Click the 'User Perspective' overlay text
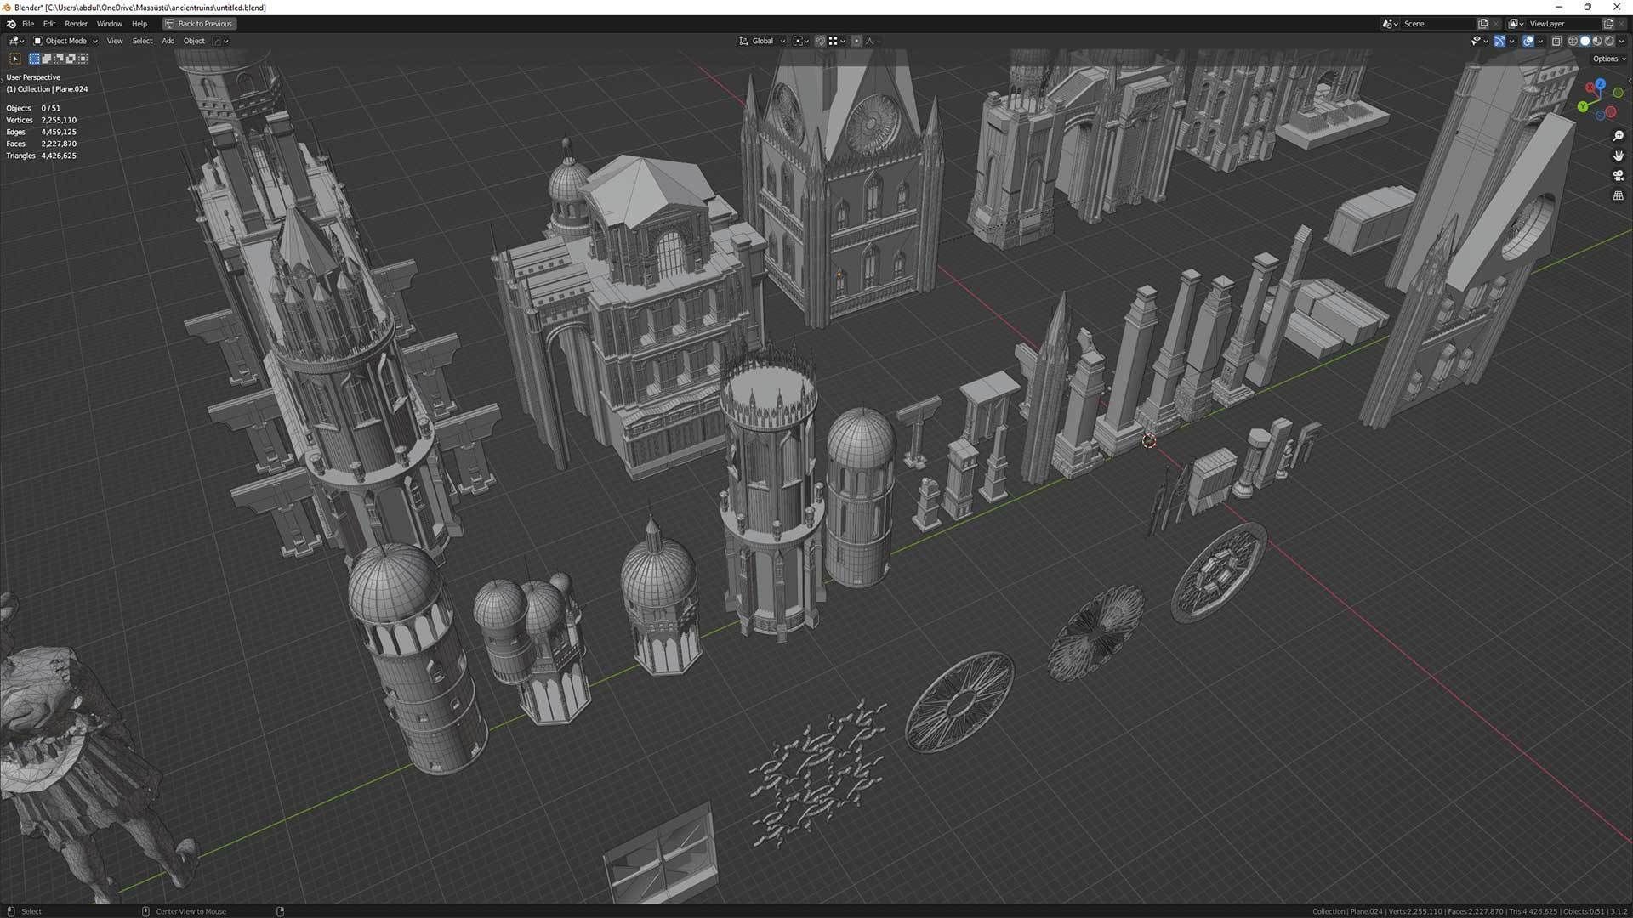This screenshot has width=1633, height=918. point(33,77)
